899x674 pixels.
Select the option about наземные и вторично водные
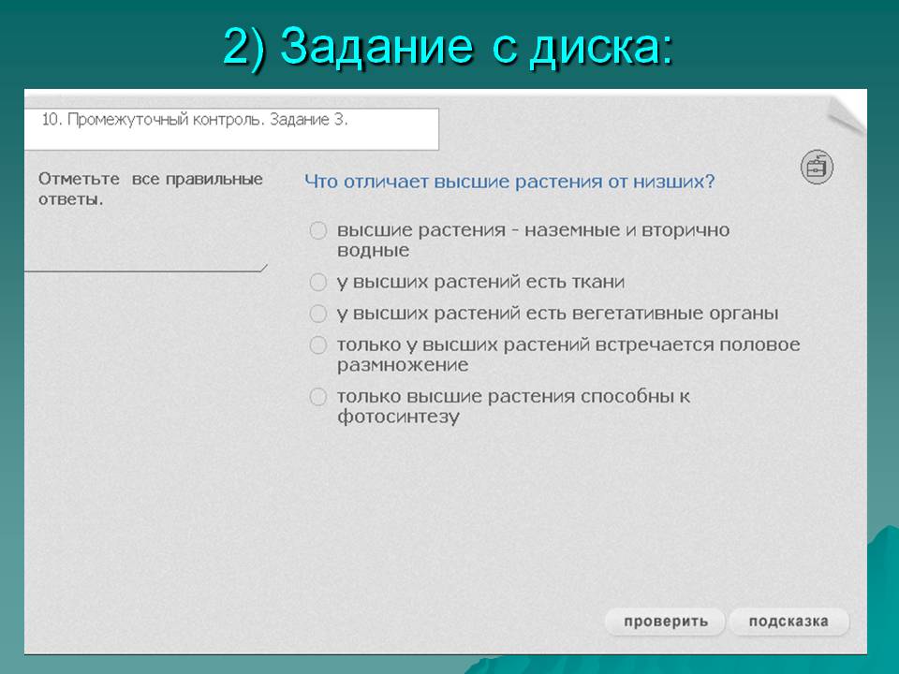318,230
